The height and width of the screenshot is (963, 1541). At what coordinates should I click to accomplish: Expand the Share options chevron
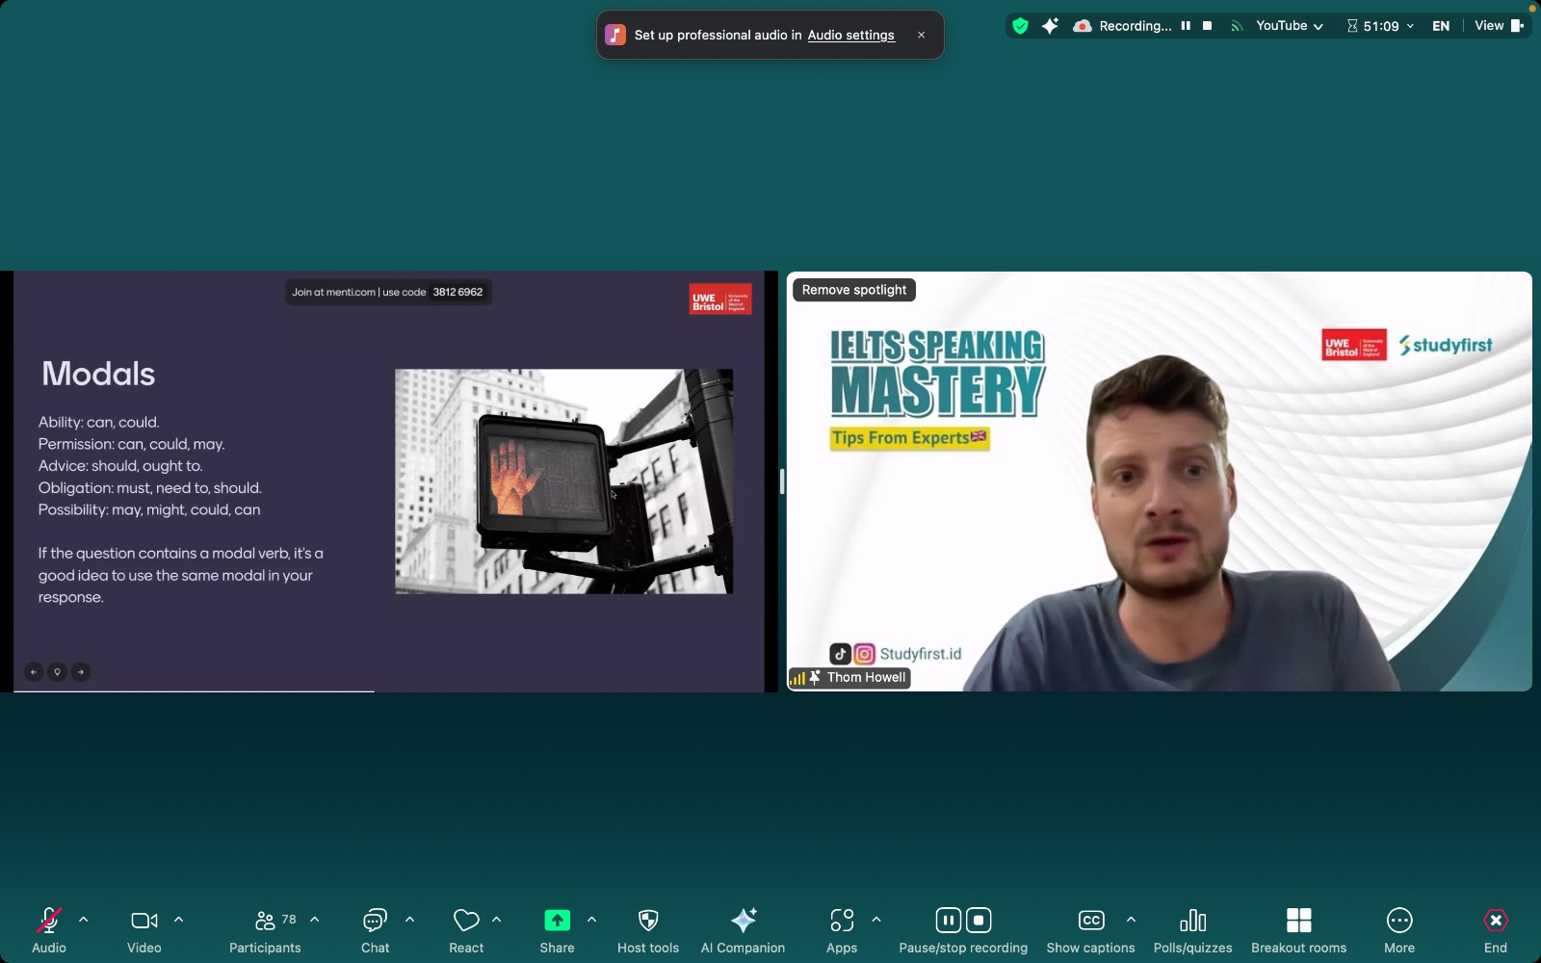tap(591, 920)
